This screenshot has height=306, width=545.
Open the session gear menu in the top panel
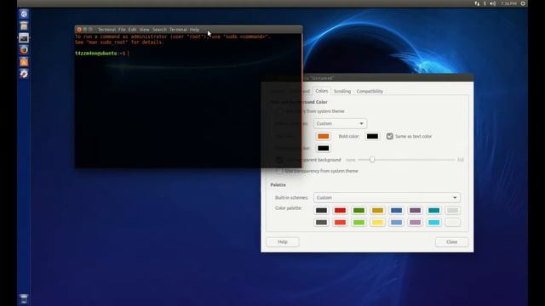[523, 3]
